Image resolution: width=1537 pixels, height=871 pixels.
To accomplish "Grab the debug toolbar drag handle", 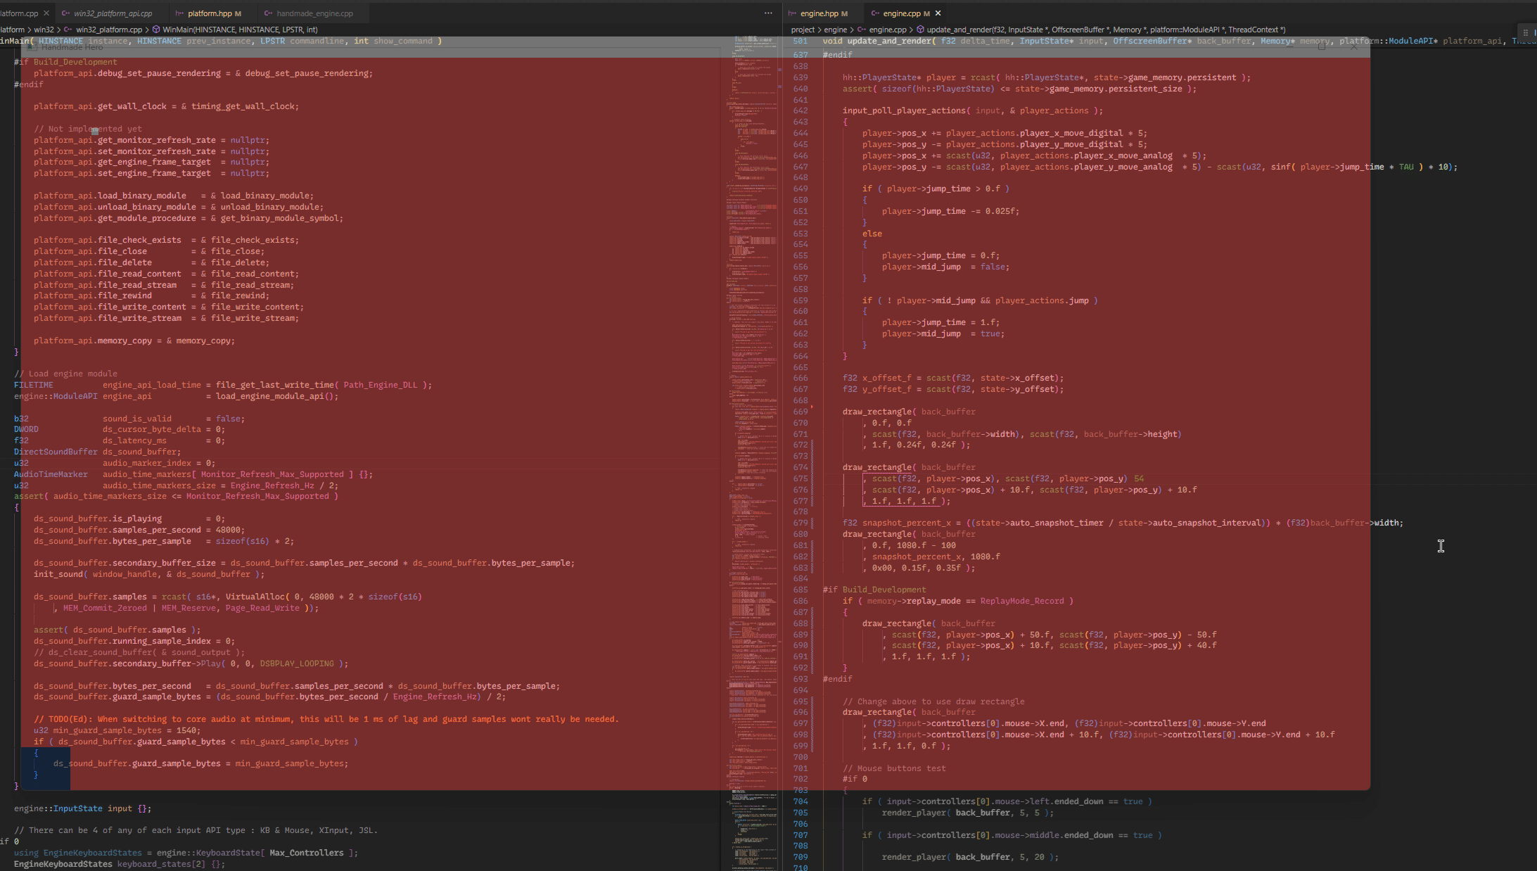I will [1525, 32].
